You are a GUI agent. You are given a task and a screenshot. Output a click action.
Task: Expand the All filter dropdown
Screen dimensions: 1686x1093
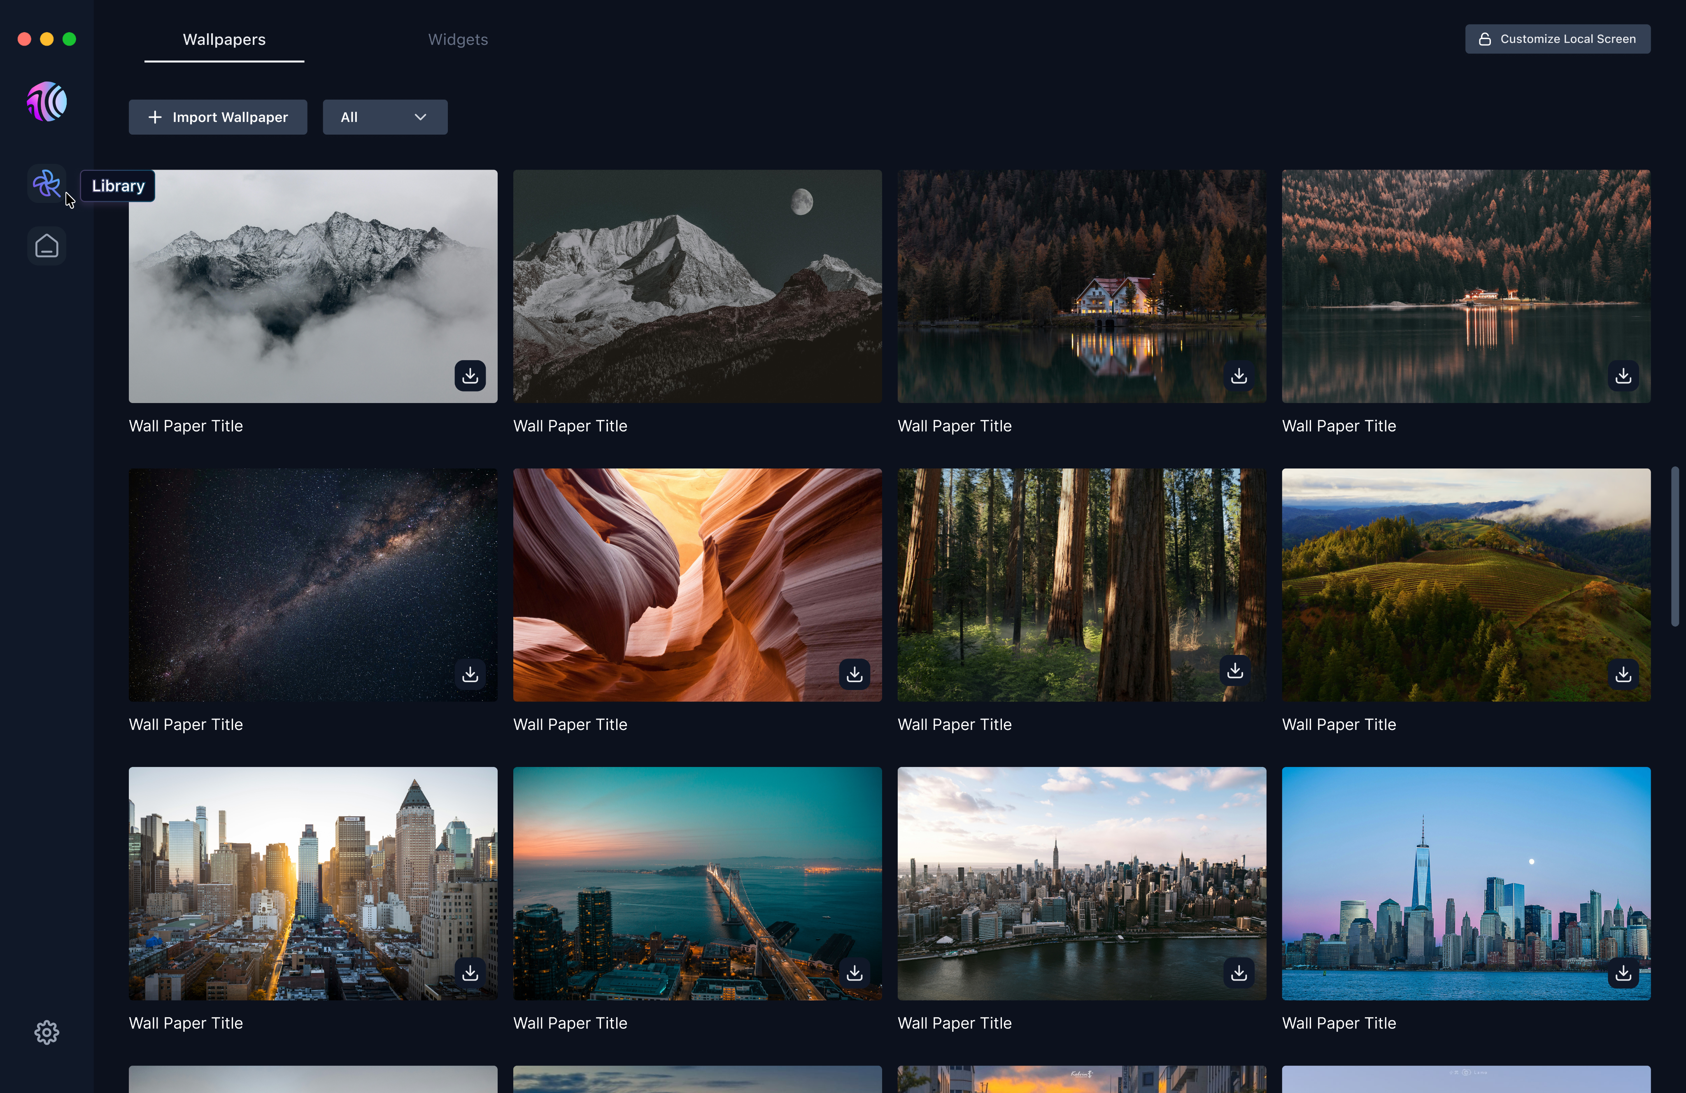pos(385,117)
